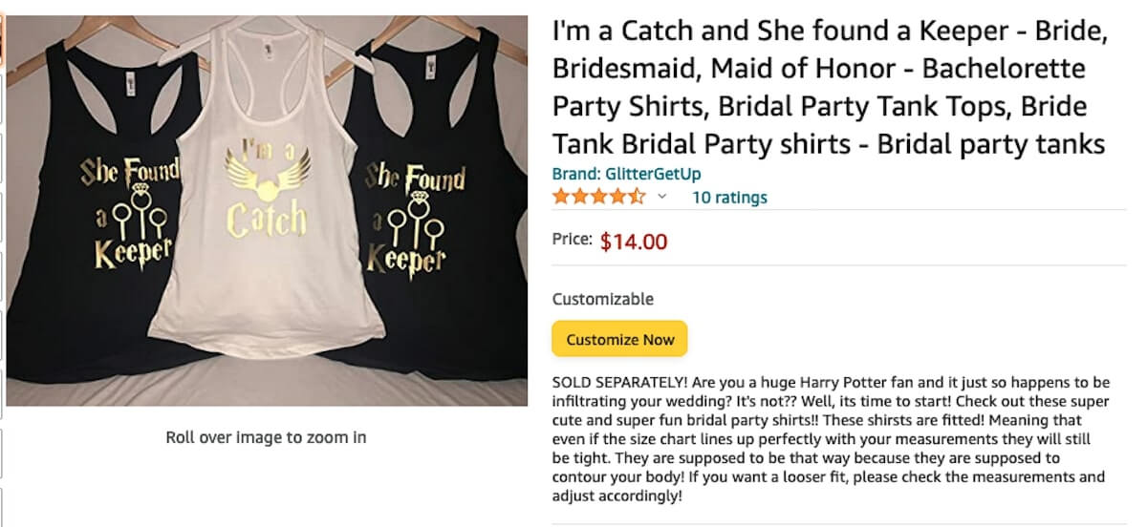Click the golden snitch graphic on white tank
Screen dimensions: 1147x527
click(269, 175)
